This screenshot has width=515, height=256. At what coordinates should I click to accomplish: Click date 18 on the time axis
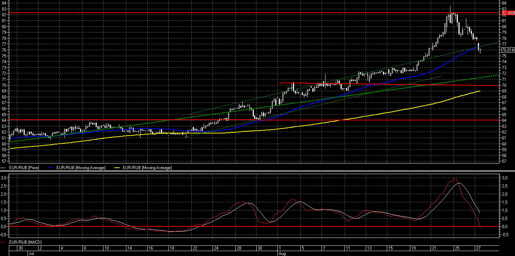(171, 248)
